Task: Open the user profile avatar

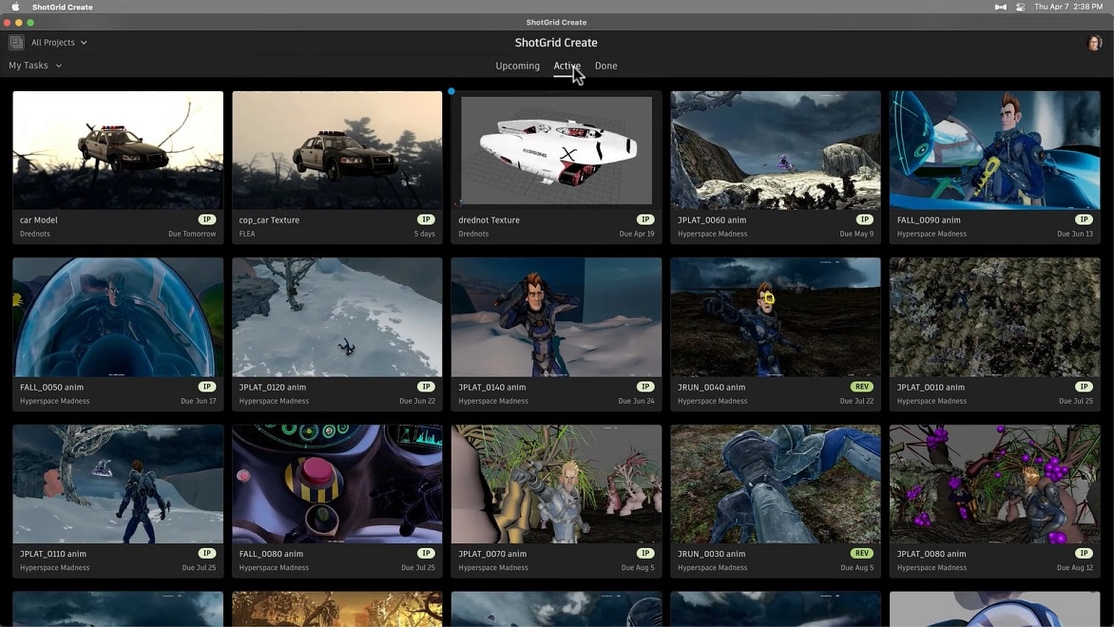Action: pyautogui.click(x=1095, y=42)
